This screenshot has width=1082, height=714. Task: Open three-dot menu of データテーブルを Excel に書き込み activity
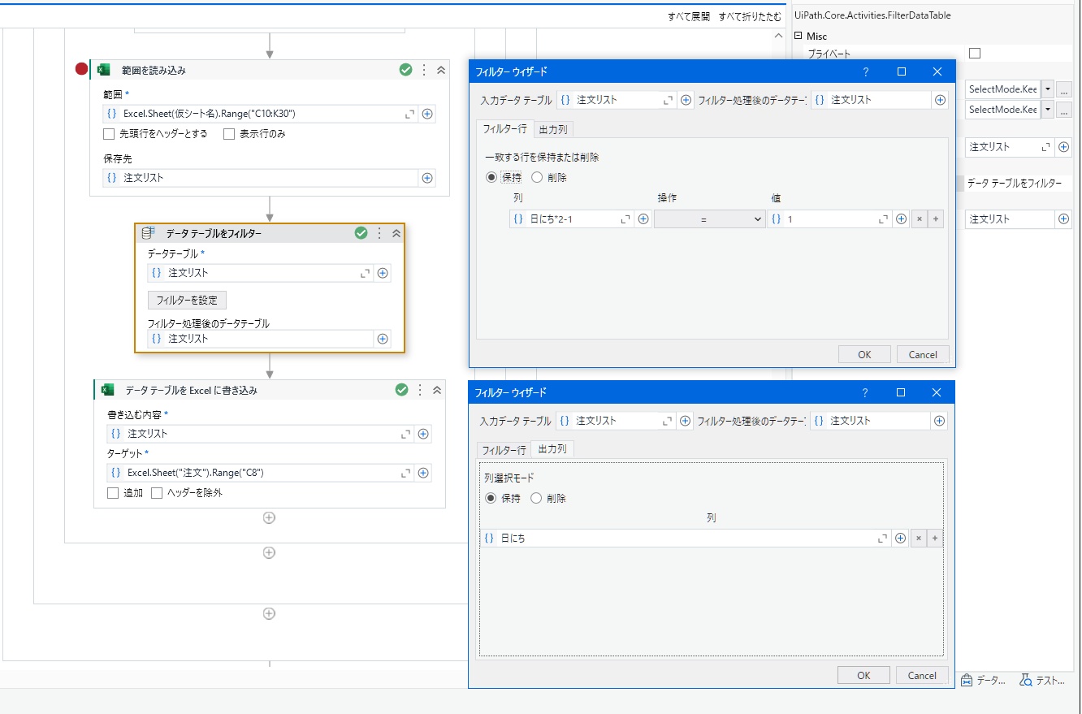click(x=419, y=390)
